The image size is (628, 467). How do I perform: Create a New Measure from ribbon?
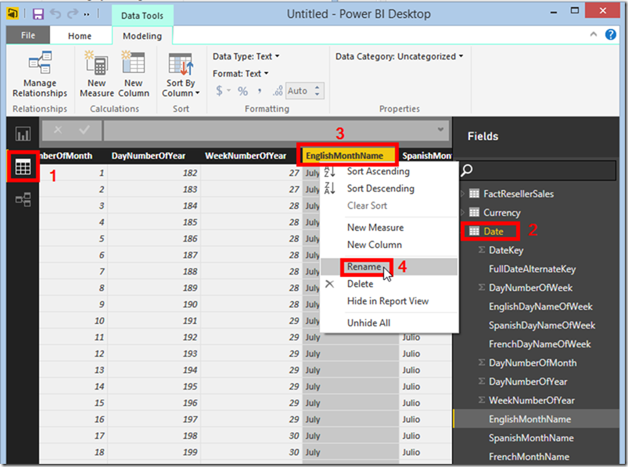tap(96, 74)
